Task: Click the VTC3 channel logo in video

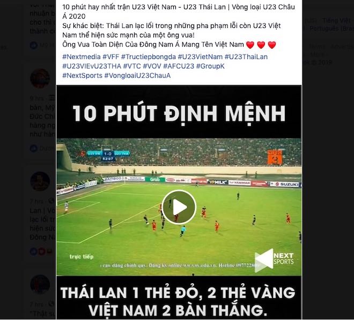Action: [x=275, y=157]
